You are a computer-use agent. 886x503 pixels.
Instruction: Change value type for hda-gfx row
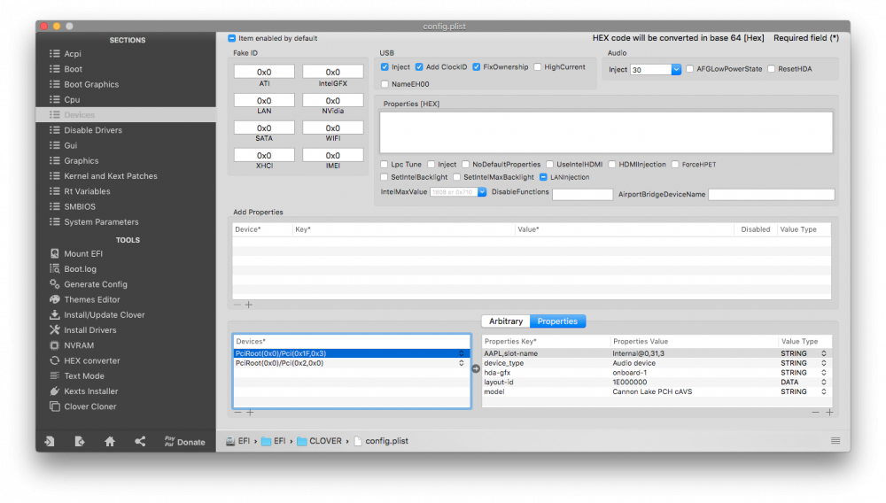coord(824,373)
